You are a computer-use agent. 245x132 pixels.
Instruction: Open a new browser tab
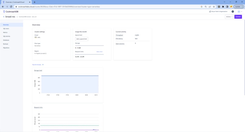point(35,2)
